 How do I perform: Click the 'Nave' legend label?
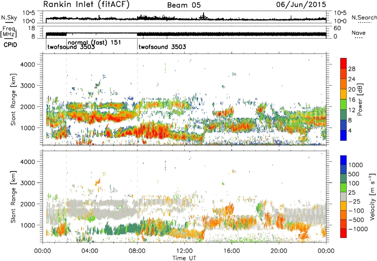pyautogui.click(x=359, y=33)
